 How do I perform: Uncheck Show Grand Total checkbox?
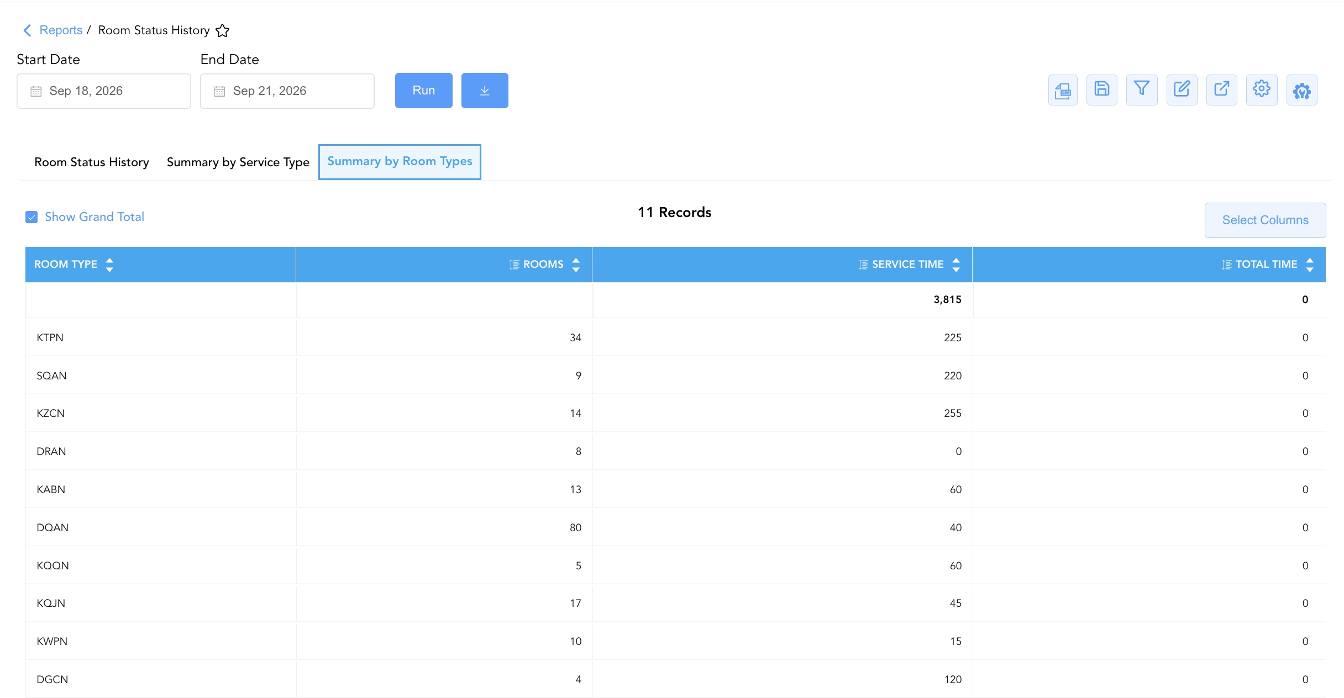click(x=32, y=217)
